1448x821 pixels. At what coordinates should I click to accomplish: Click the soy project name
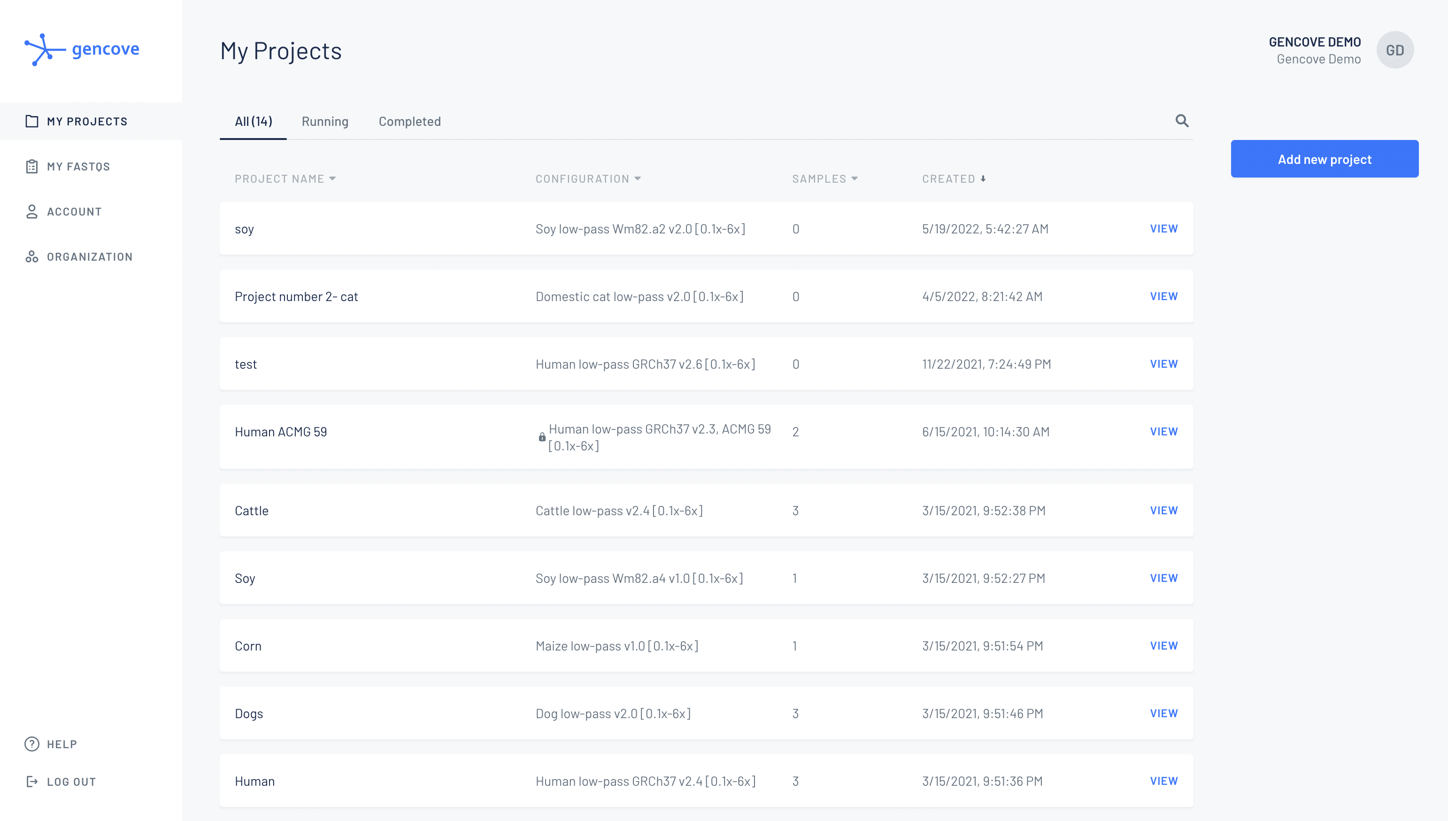click(244, 230)
